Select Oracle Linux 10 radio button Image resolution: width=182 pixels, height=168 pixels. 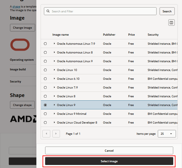tap(45, 70)
